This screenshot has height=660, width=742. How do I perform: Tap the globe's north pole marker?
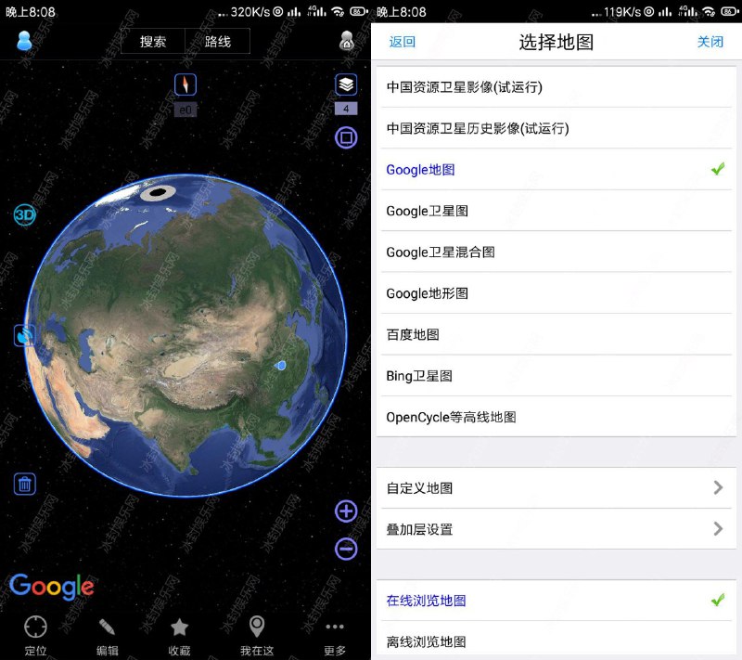point(158,193)
